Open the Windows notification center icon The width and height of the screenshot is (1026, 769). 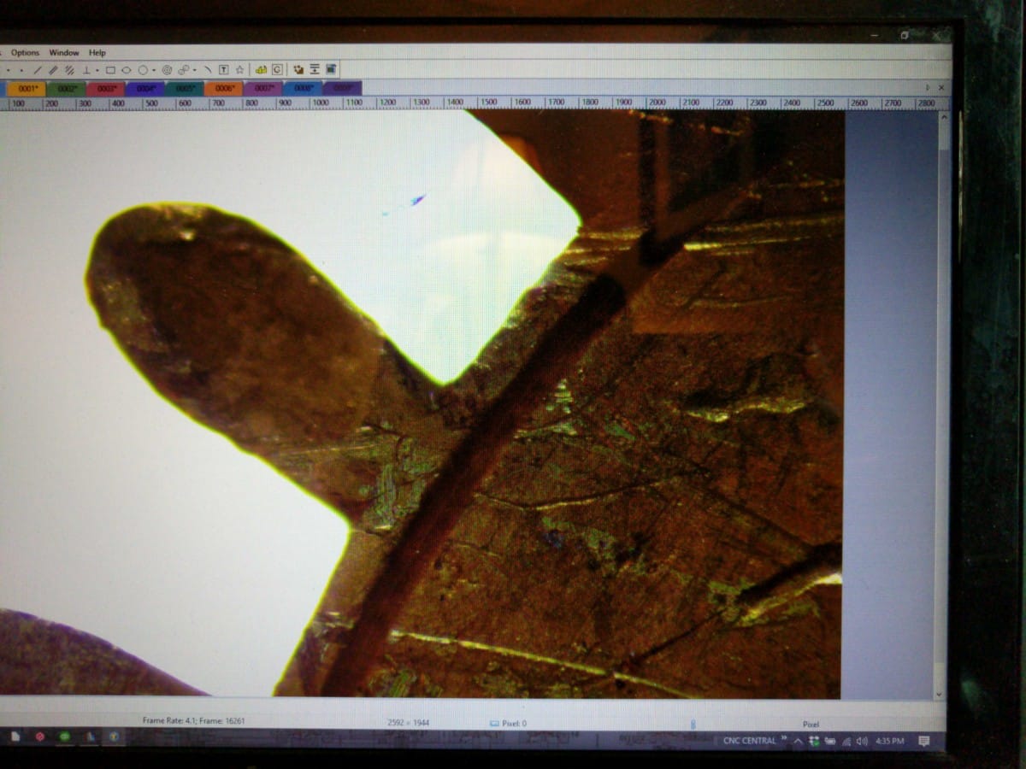924,741
